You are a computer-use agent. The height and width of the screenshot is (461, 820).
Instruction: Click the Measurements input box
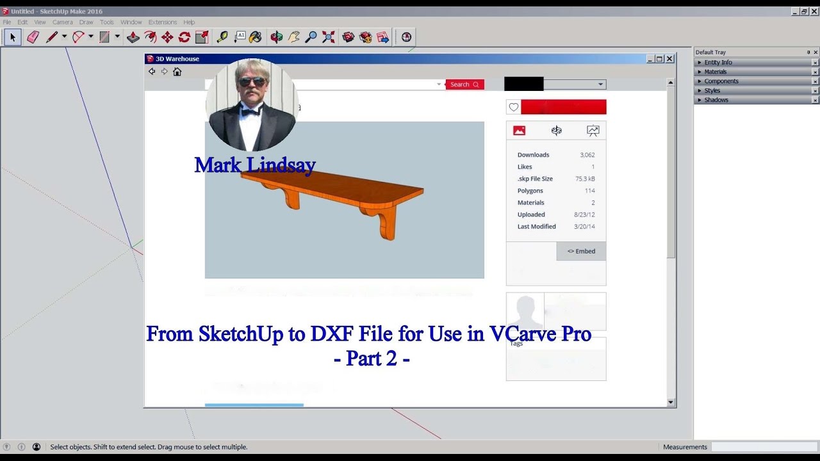(764, 447)
